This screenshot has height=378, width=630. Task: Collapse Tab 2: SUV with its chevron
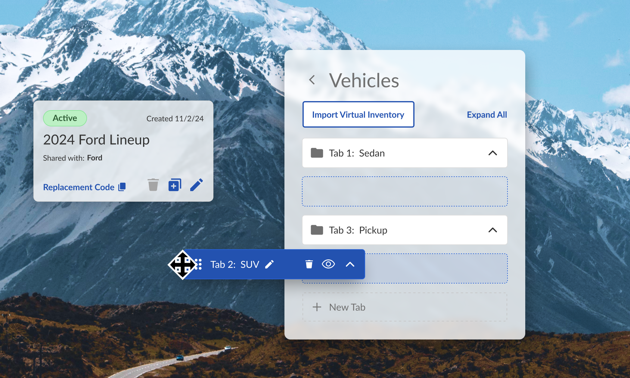point(350,264)
